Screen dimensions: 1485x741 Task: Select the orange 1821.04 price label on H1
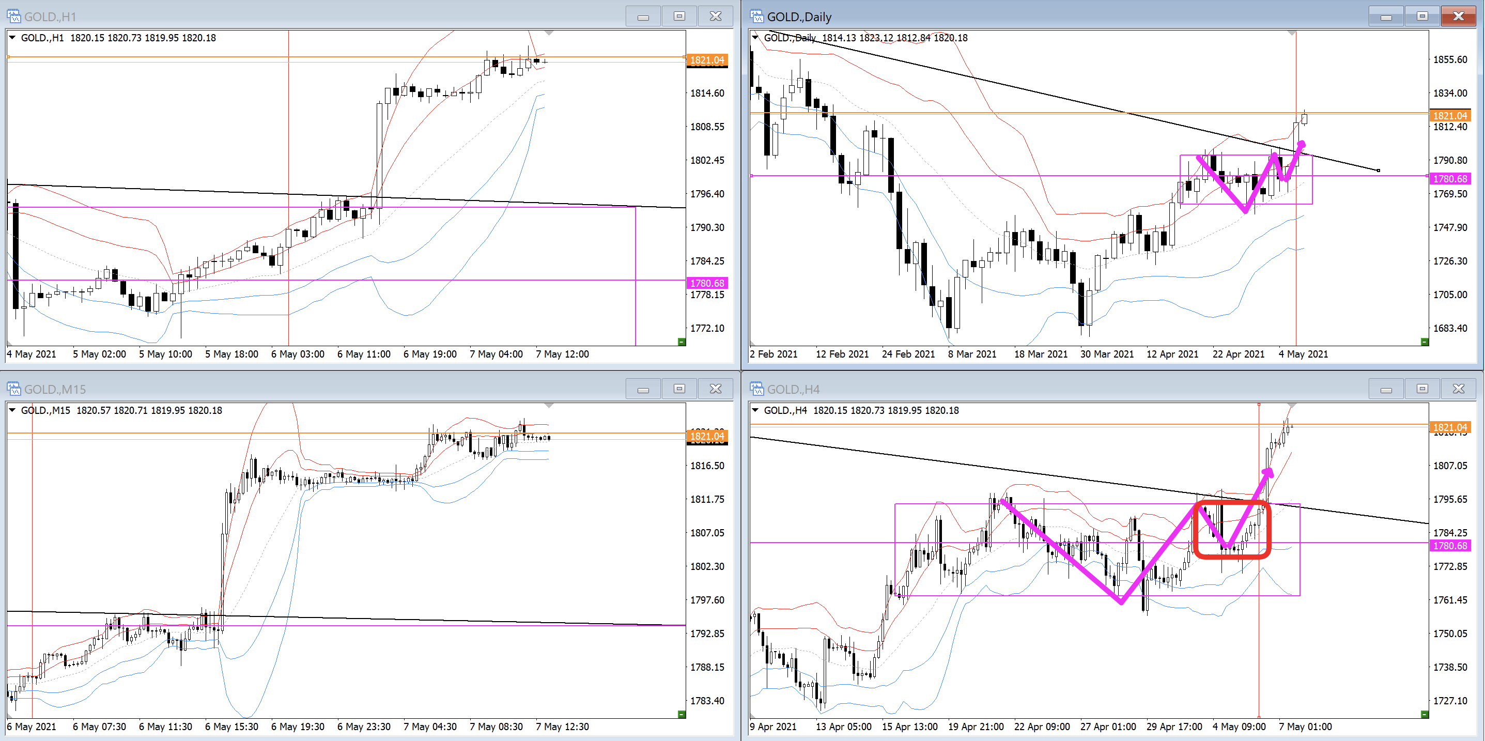point(707,60)
